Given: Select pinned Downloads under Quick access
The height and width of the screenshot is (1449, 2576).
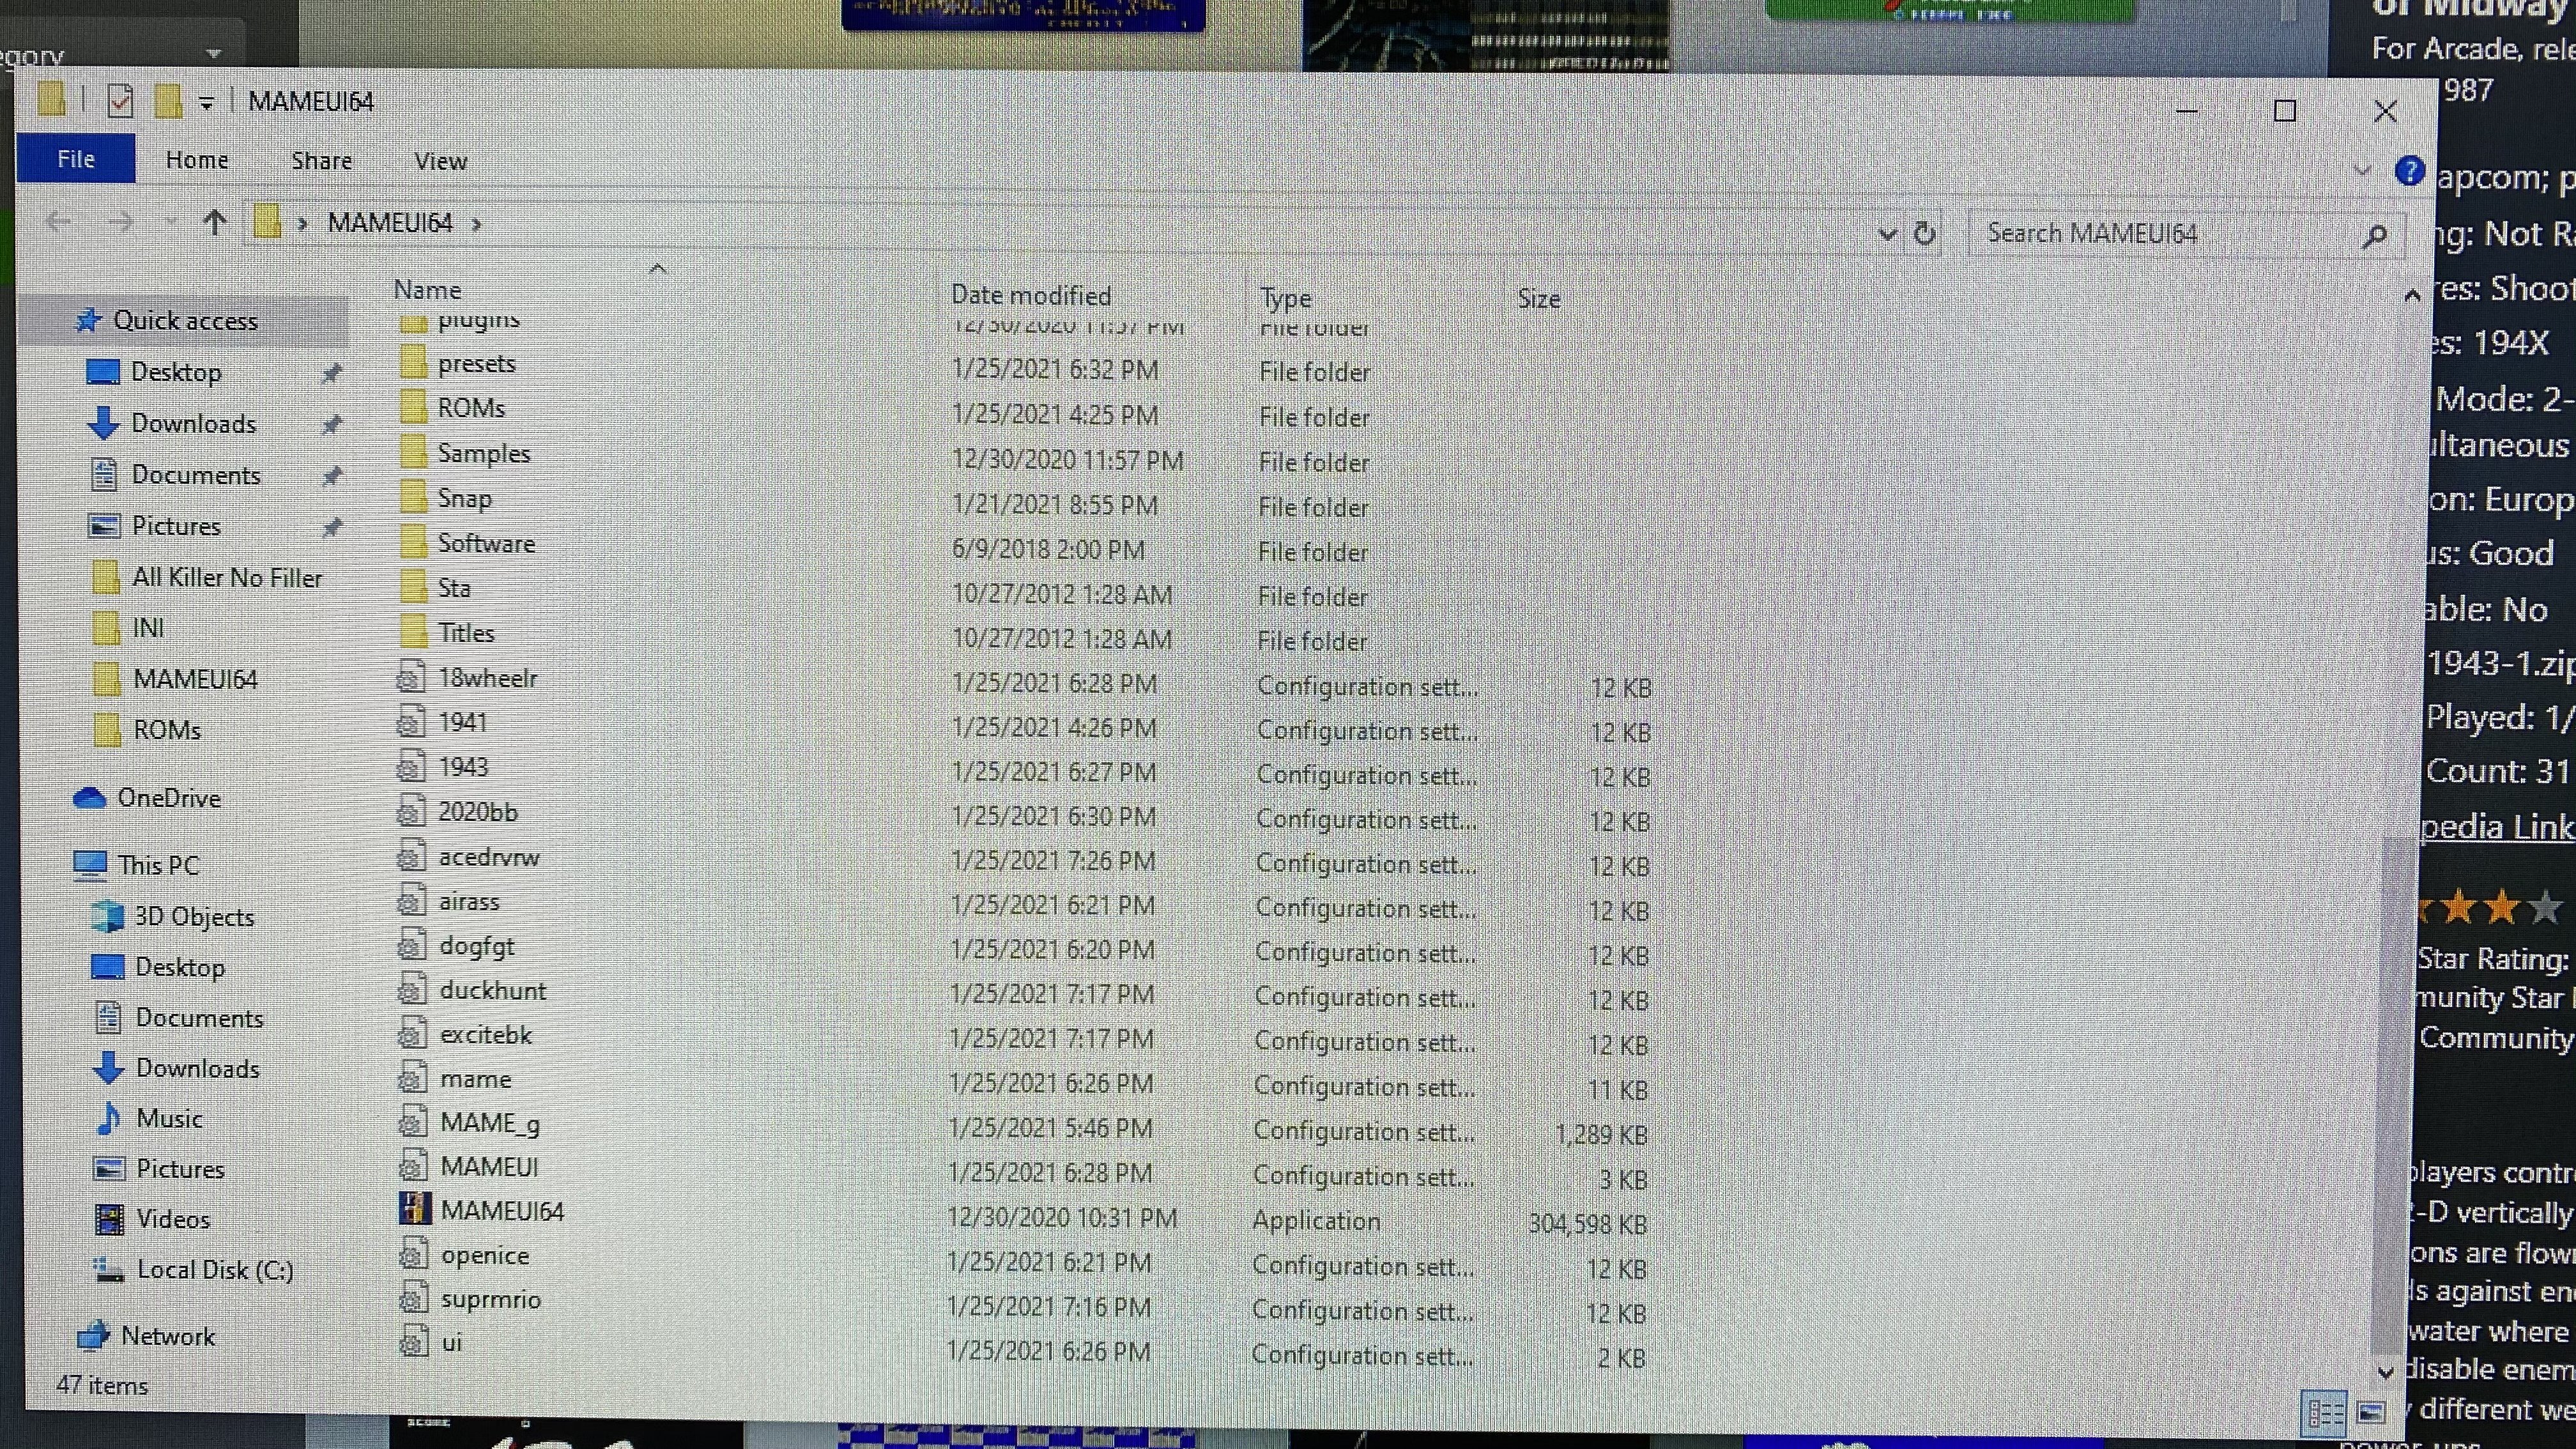Looking at the screenshot, I should [193, 423].
